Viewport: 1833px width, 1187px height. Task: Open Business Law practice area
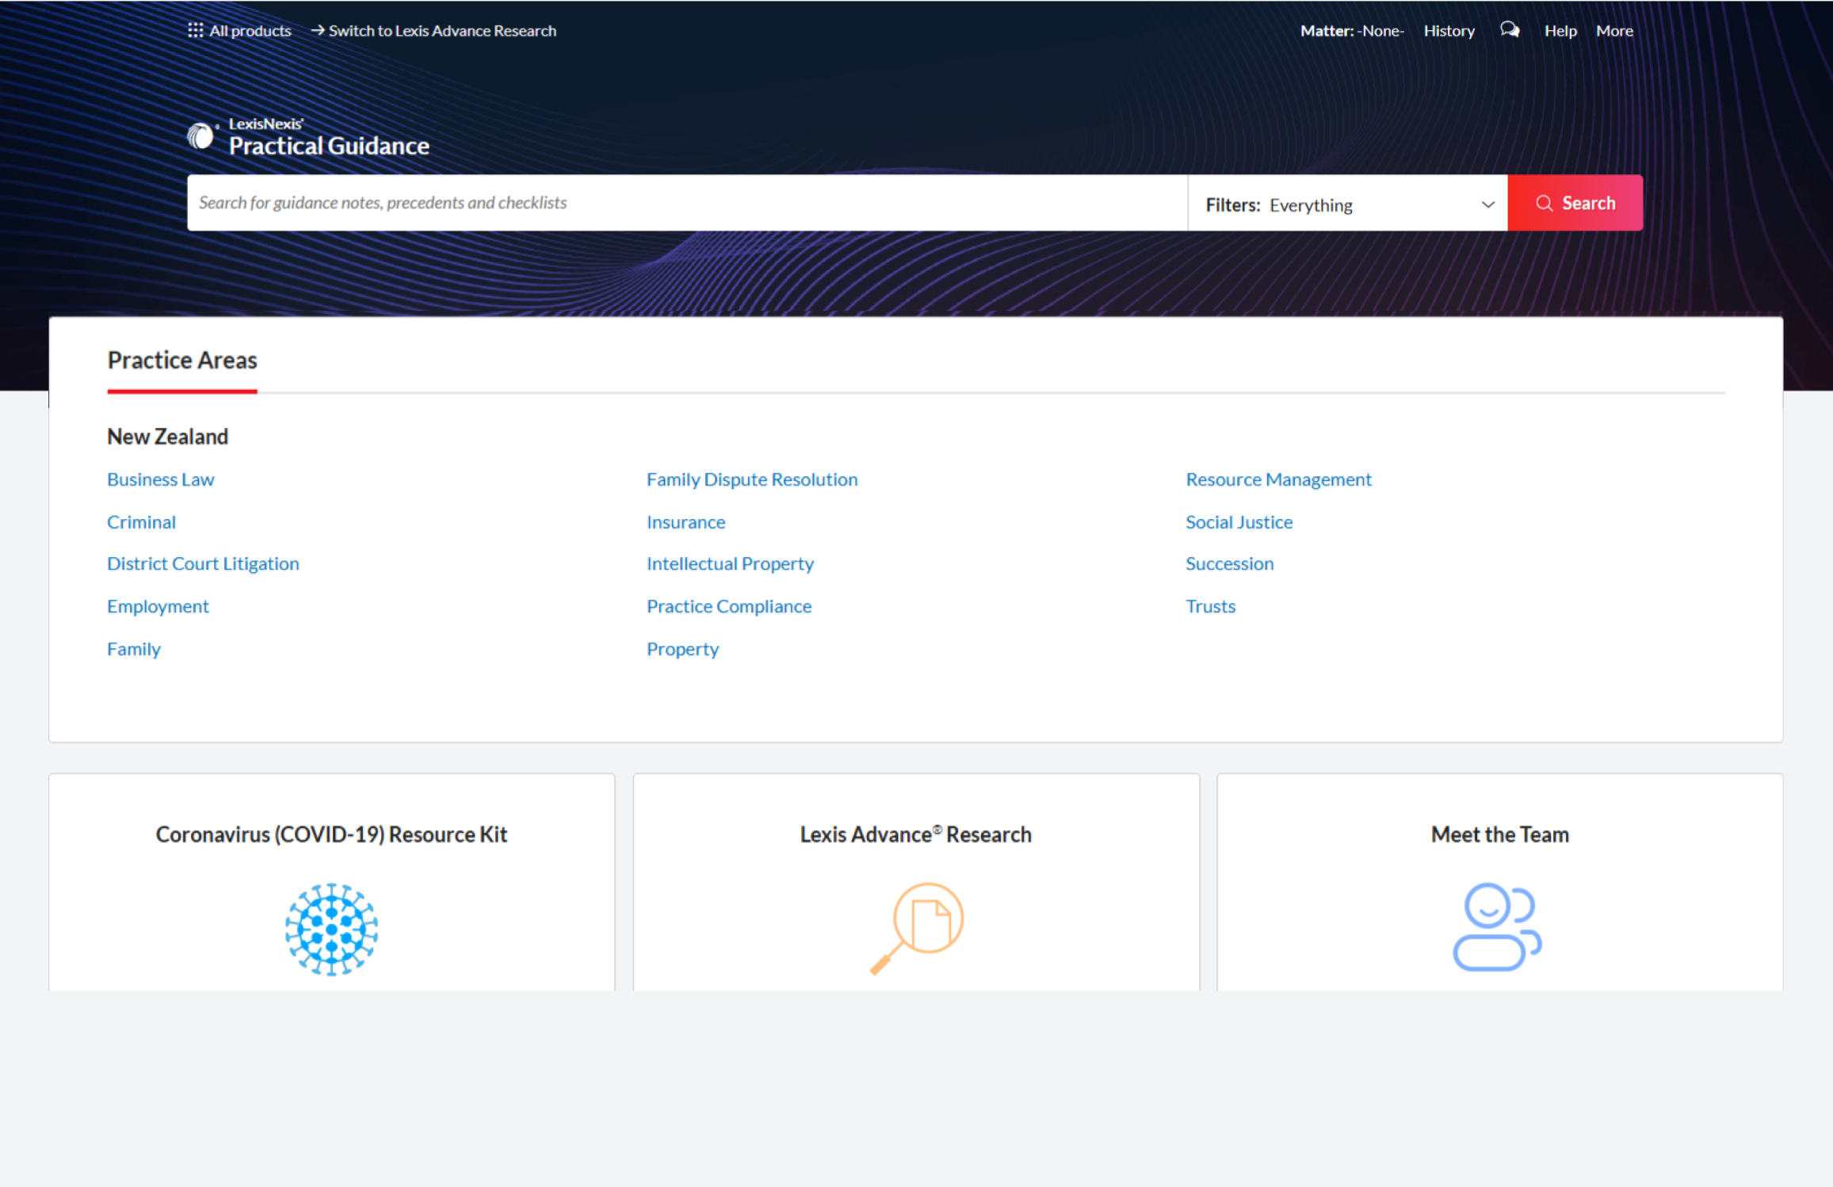[160, 479]
